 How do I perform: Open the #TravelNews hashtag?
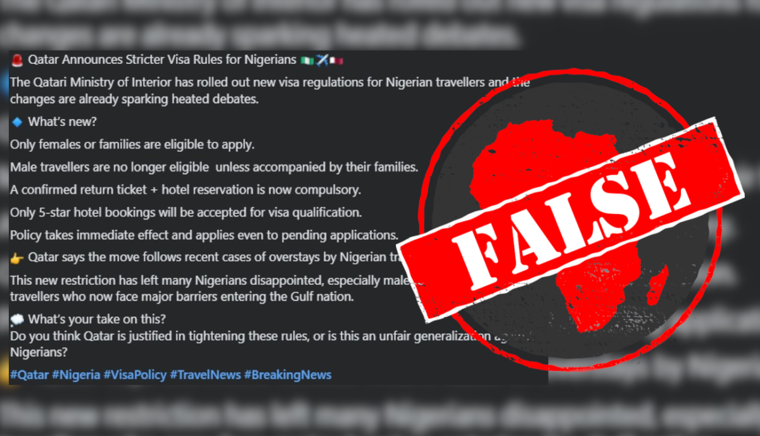coord(205,375)
